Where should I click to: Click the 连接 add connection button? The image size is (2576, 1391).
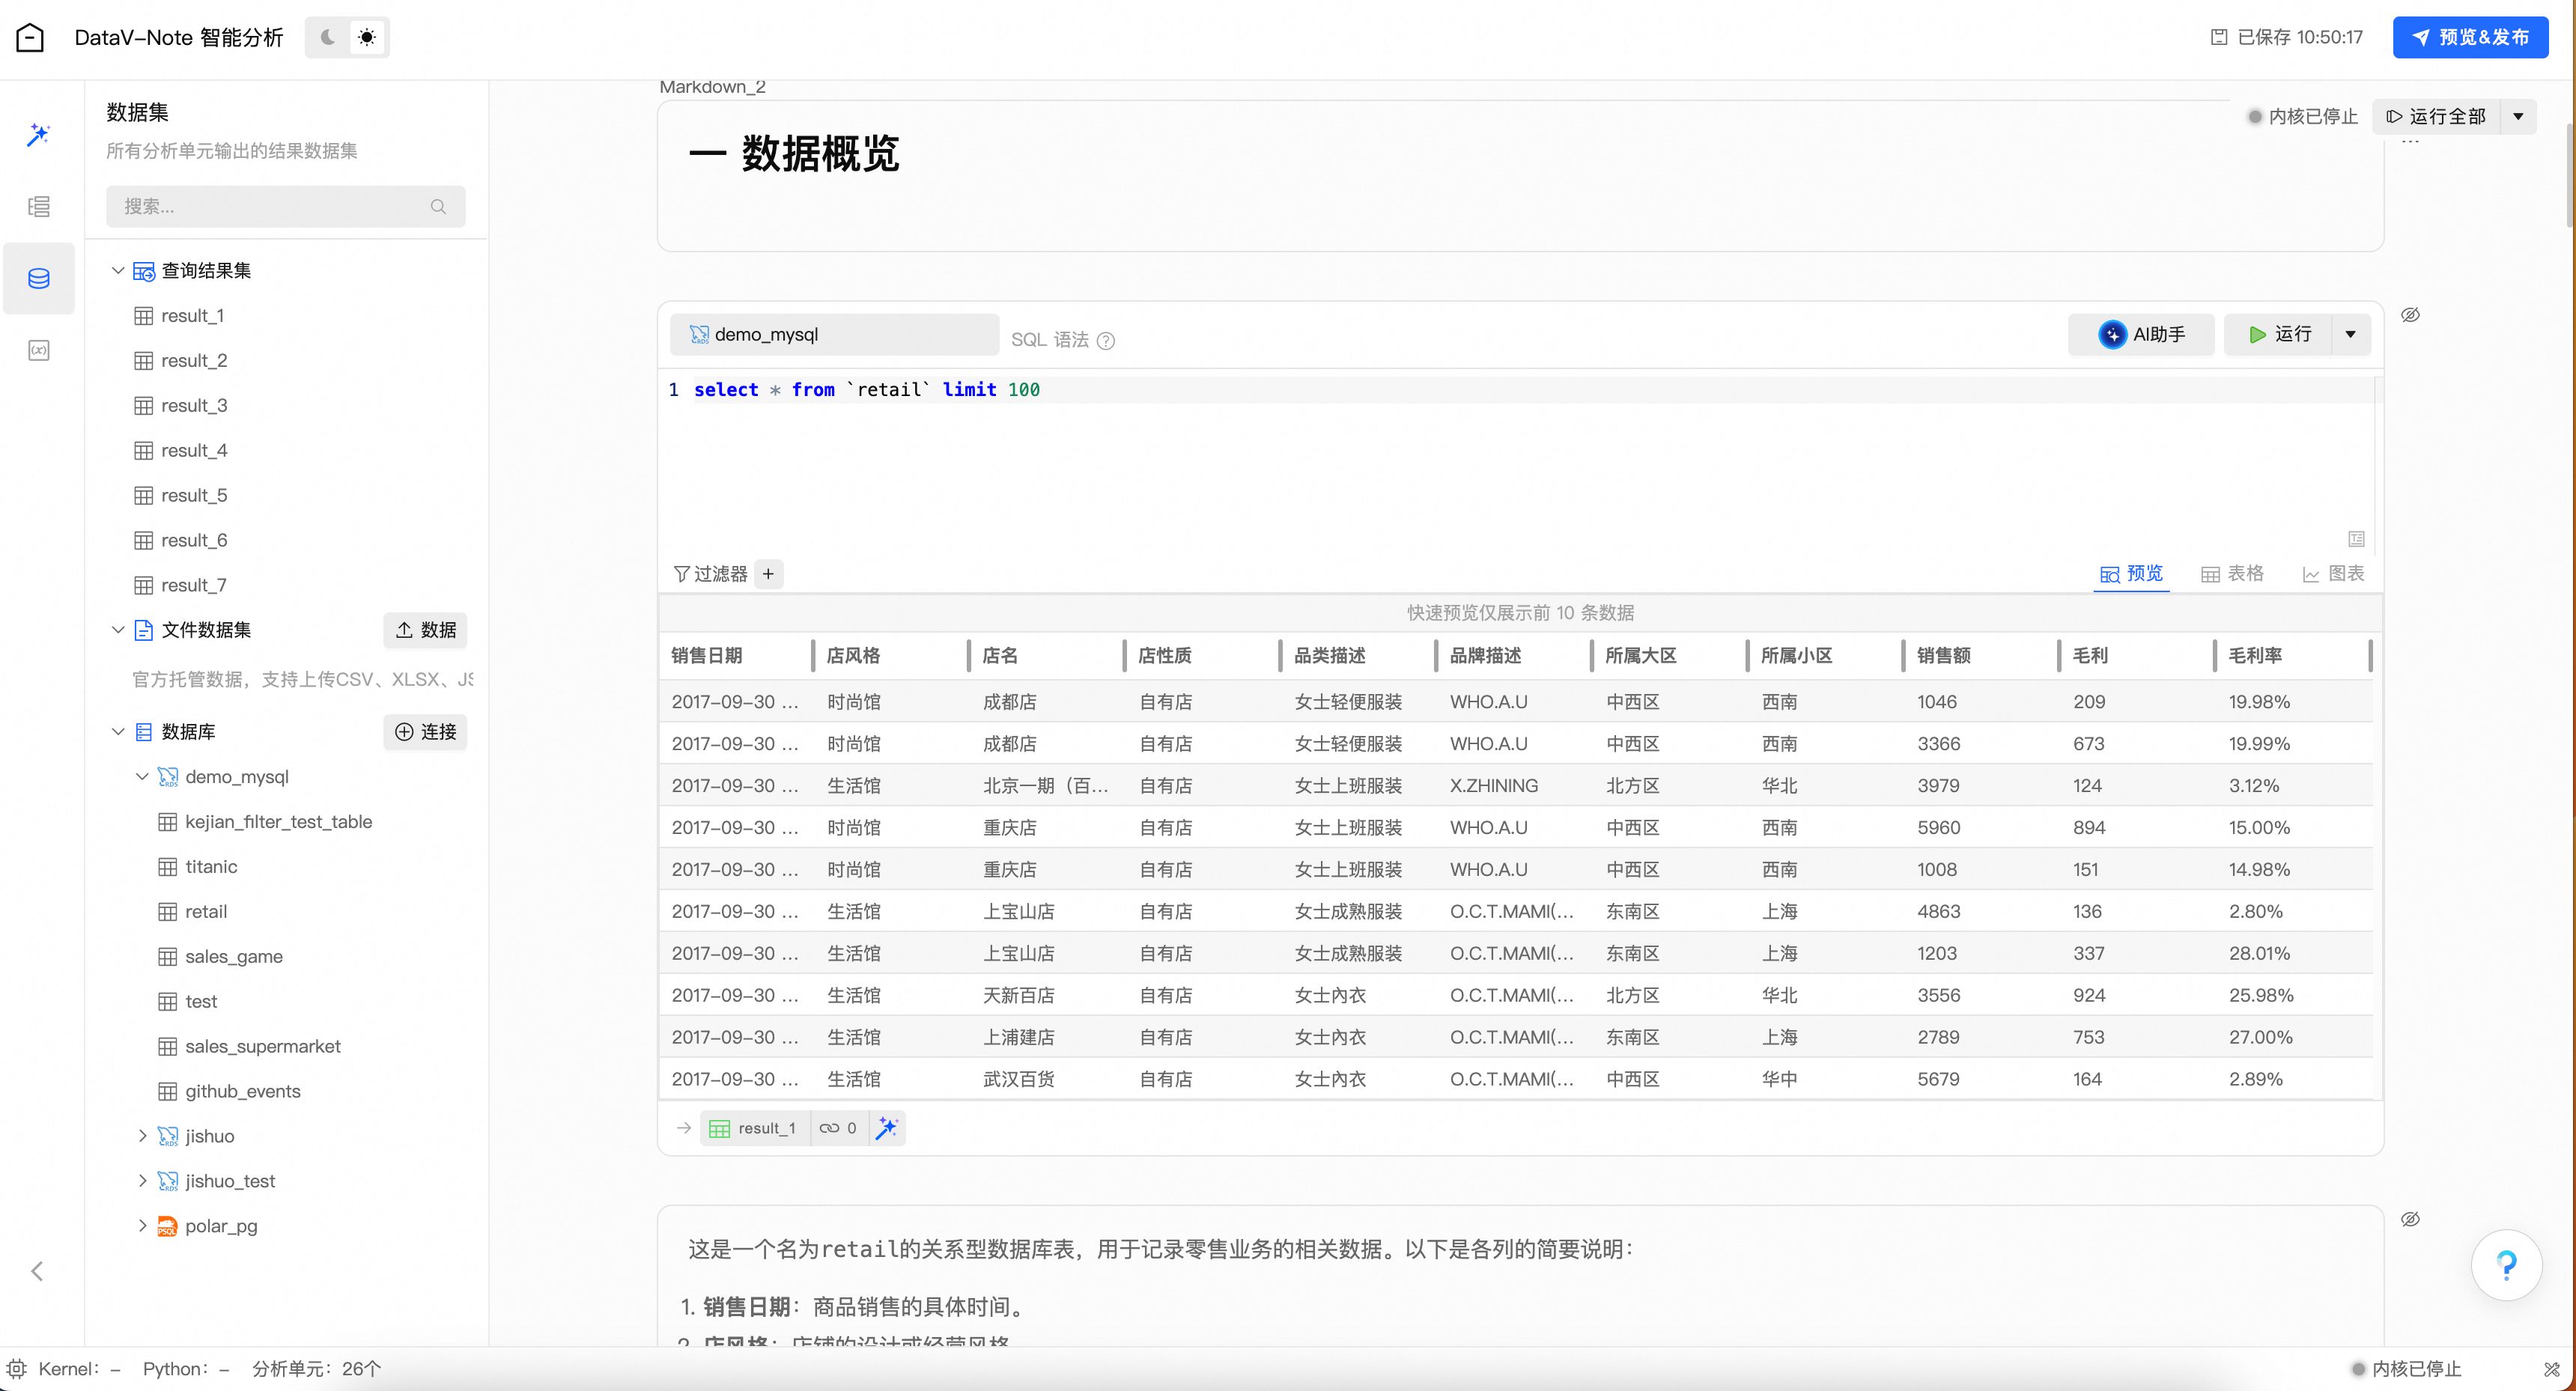click(425, 732)
